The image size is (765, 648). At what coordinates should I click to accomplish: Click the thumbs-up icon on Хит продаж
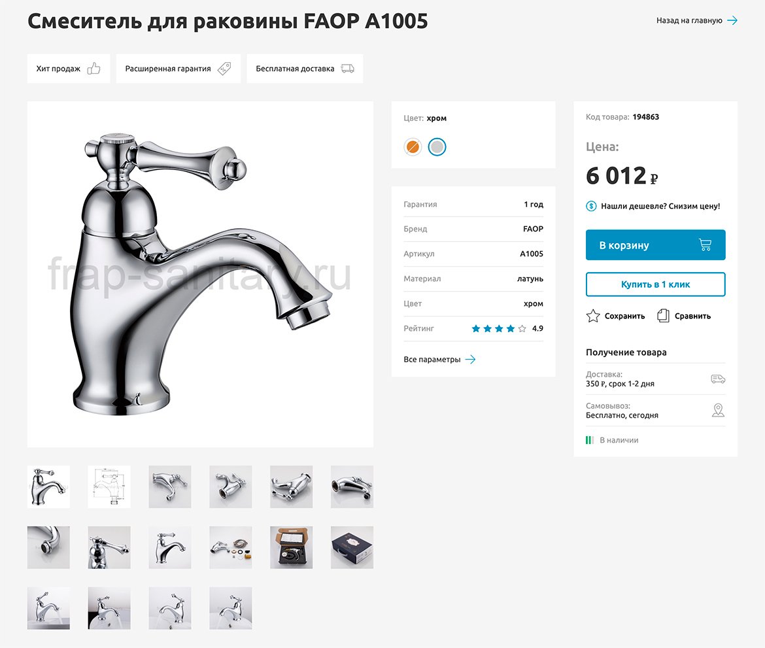(94, 69)
